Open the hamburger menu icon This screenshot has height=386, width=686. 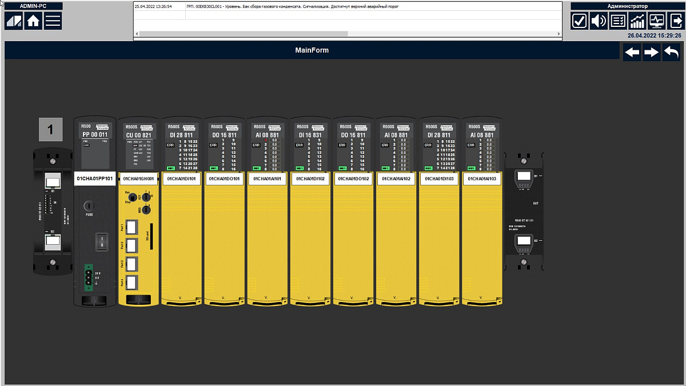click(x=53, y=21)
